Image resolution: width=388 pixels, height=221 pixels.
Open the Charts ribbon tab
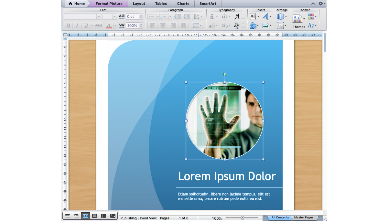click(x=183, y=4)
